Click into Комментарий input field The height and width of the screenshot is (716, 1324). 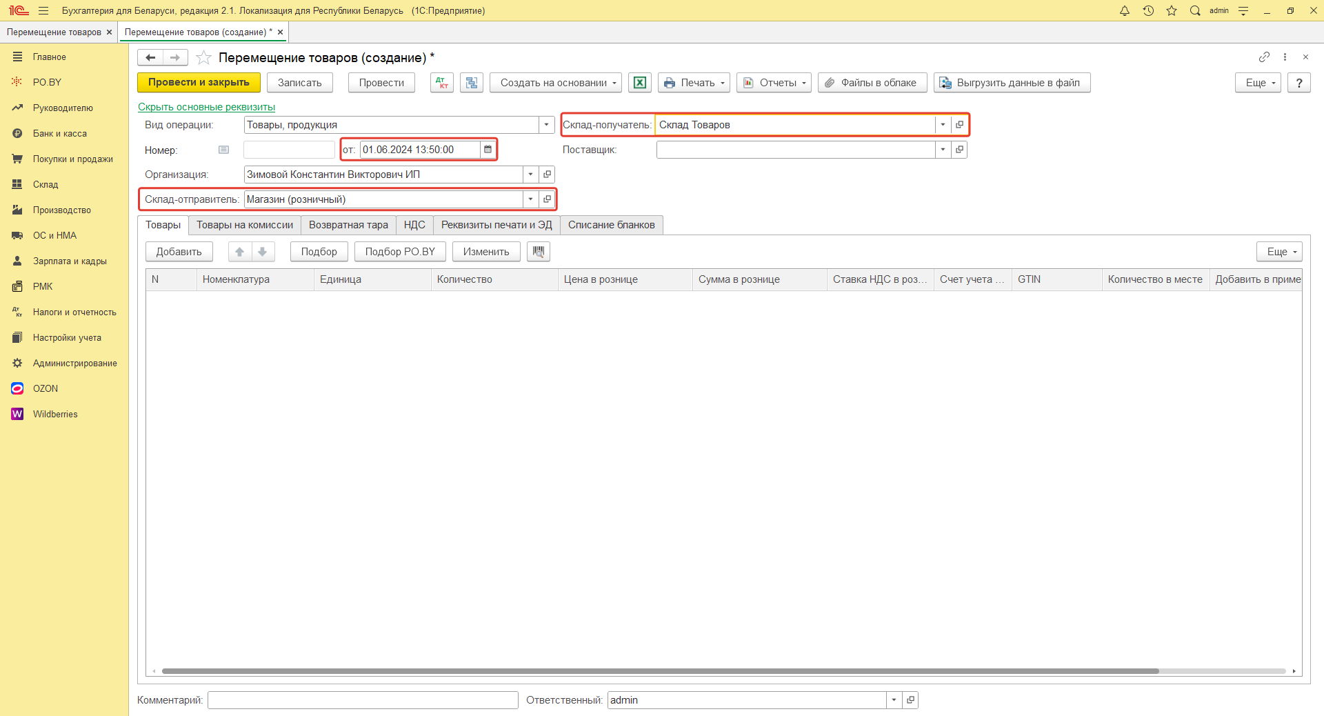tap(363, 700)
